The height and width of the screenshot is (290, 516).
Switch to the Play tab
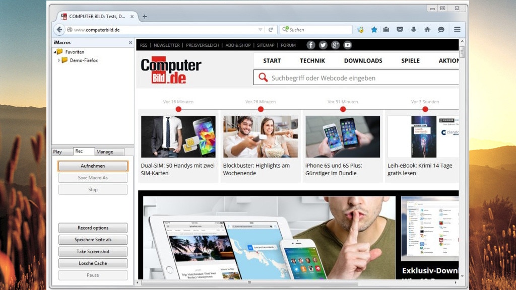[57, 152]
